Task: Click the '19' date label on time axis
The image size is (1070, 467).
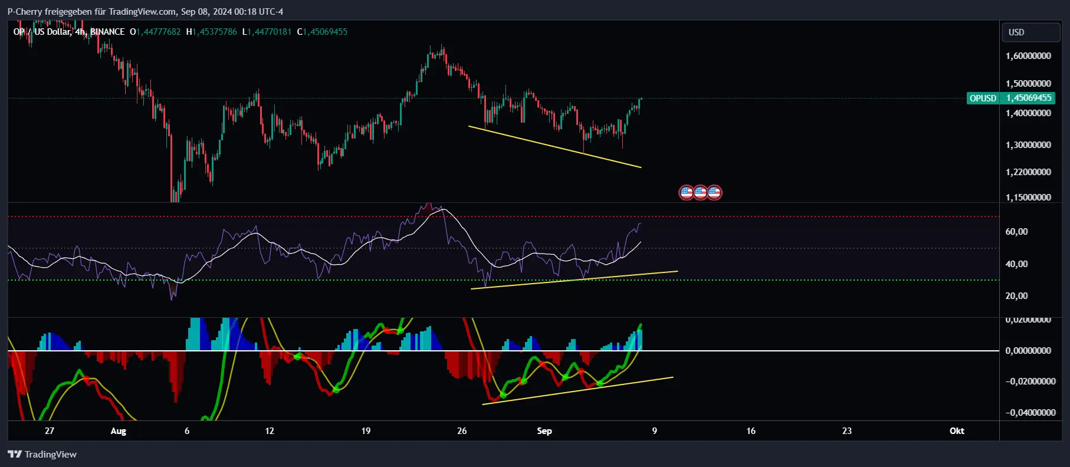Action: (x=366, y=431)
